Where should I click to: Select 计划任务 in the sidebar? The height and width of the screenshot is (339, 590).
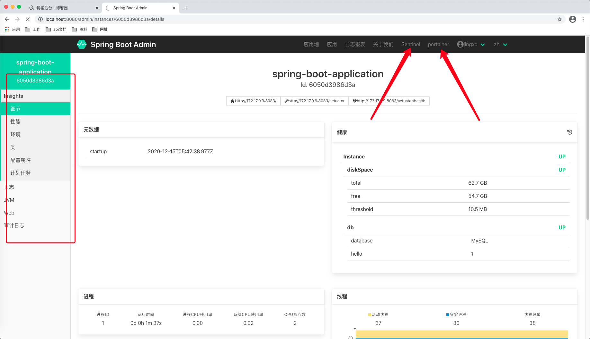[x=36, y=173]
